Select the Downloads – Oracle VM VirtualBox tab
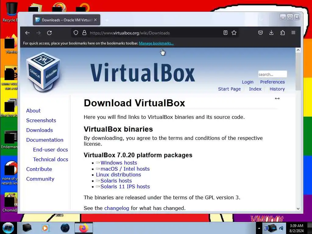 66,20
